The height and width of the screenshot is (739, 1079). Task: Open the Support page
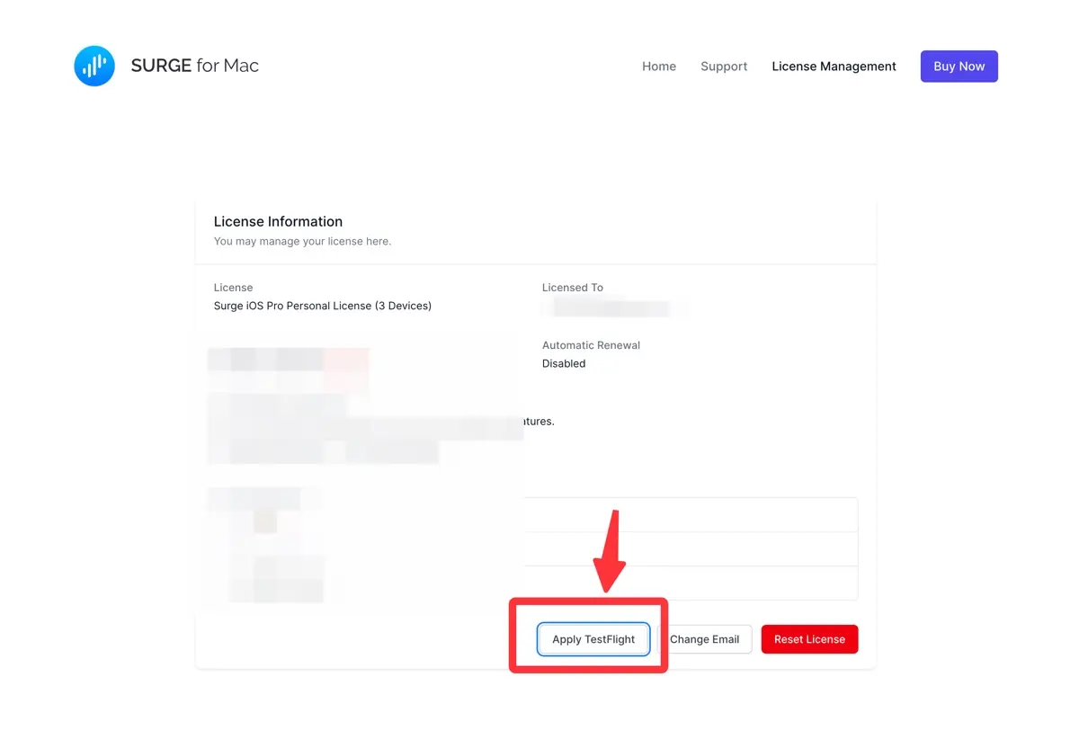[724, 66]
